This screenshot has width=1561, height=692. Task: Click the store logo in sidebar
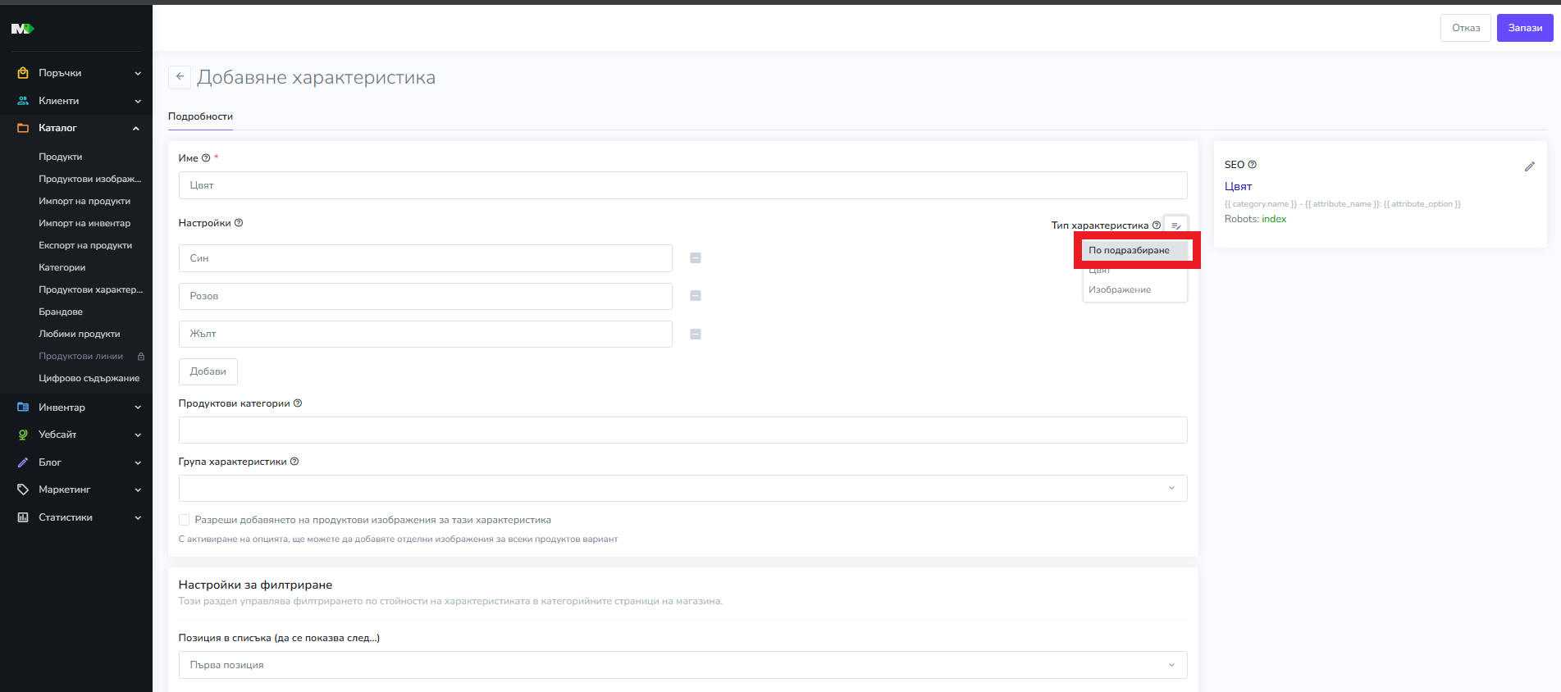22,29
